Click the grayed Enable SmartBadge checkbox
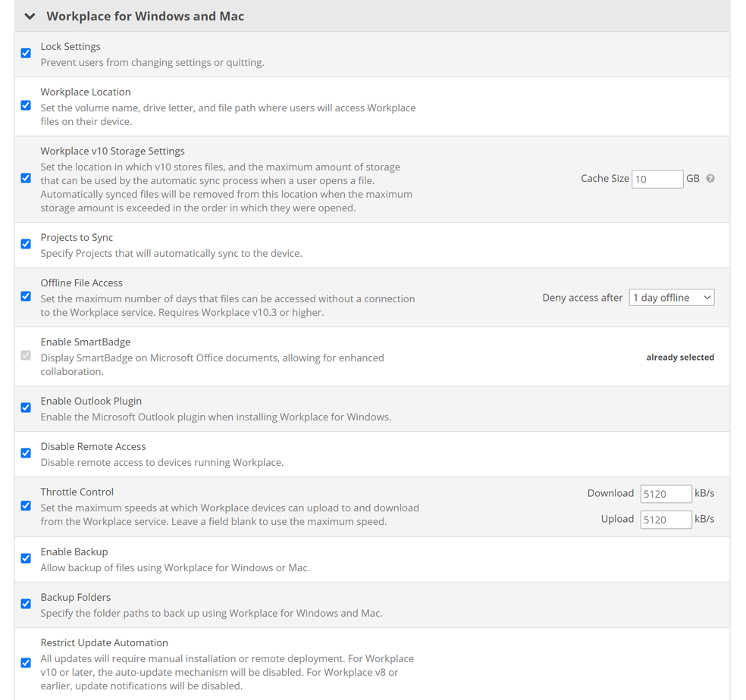This screenshot has height=700, width=746. 26,355
